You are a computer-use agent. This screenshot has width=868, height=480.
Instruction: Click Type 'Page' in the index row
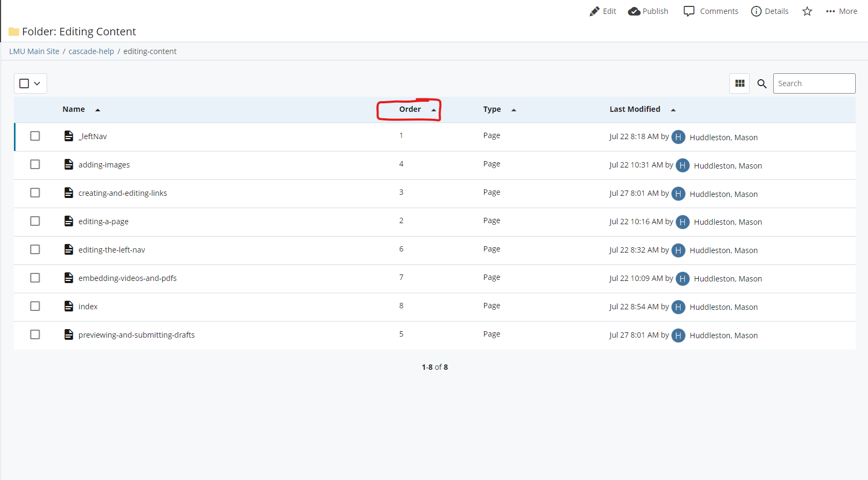[x=492, y=306]
